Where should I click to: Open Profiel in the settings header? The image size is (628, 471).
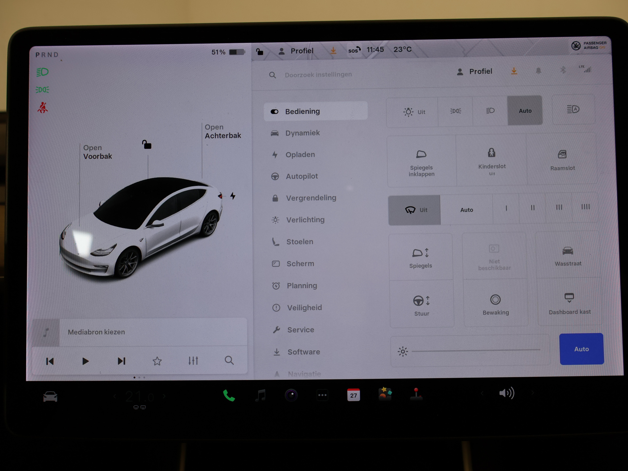pos(474,72)
